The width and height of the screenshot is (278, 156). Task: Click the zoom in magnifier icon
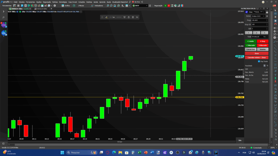tap(108, 6)
